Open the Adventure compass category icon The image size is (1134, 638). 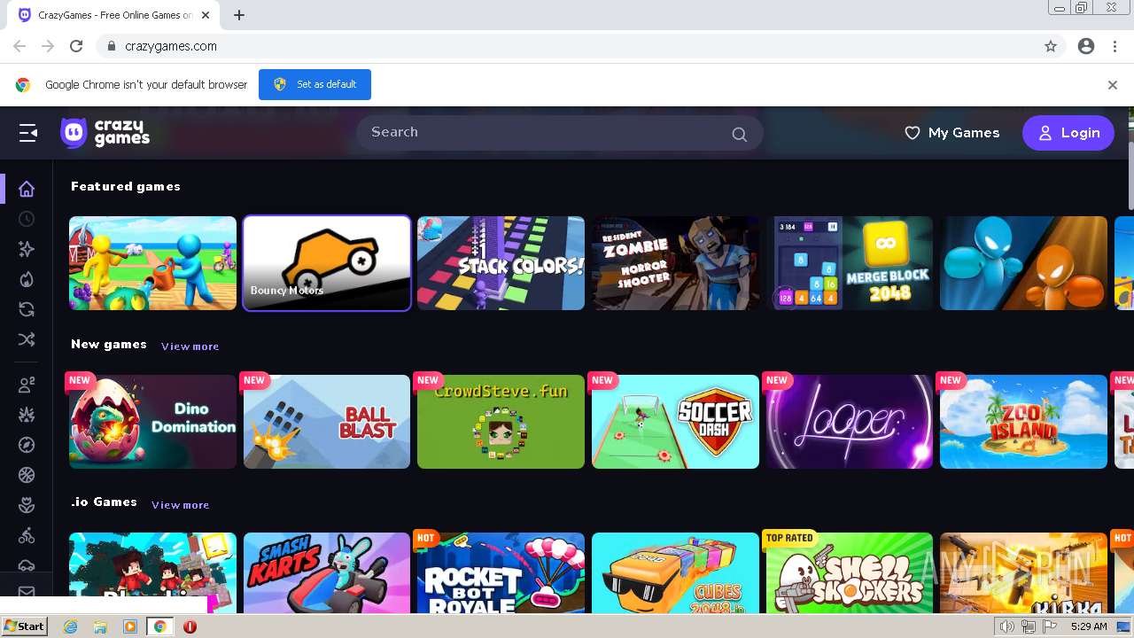[x=27, y=445]
